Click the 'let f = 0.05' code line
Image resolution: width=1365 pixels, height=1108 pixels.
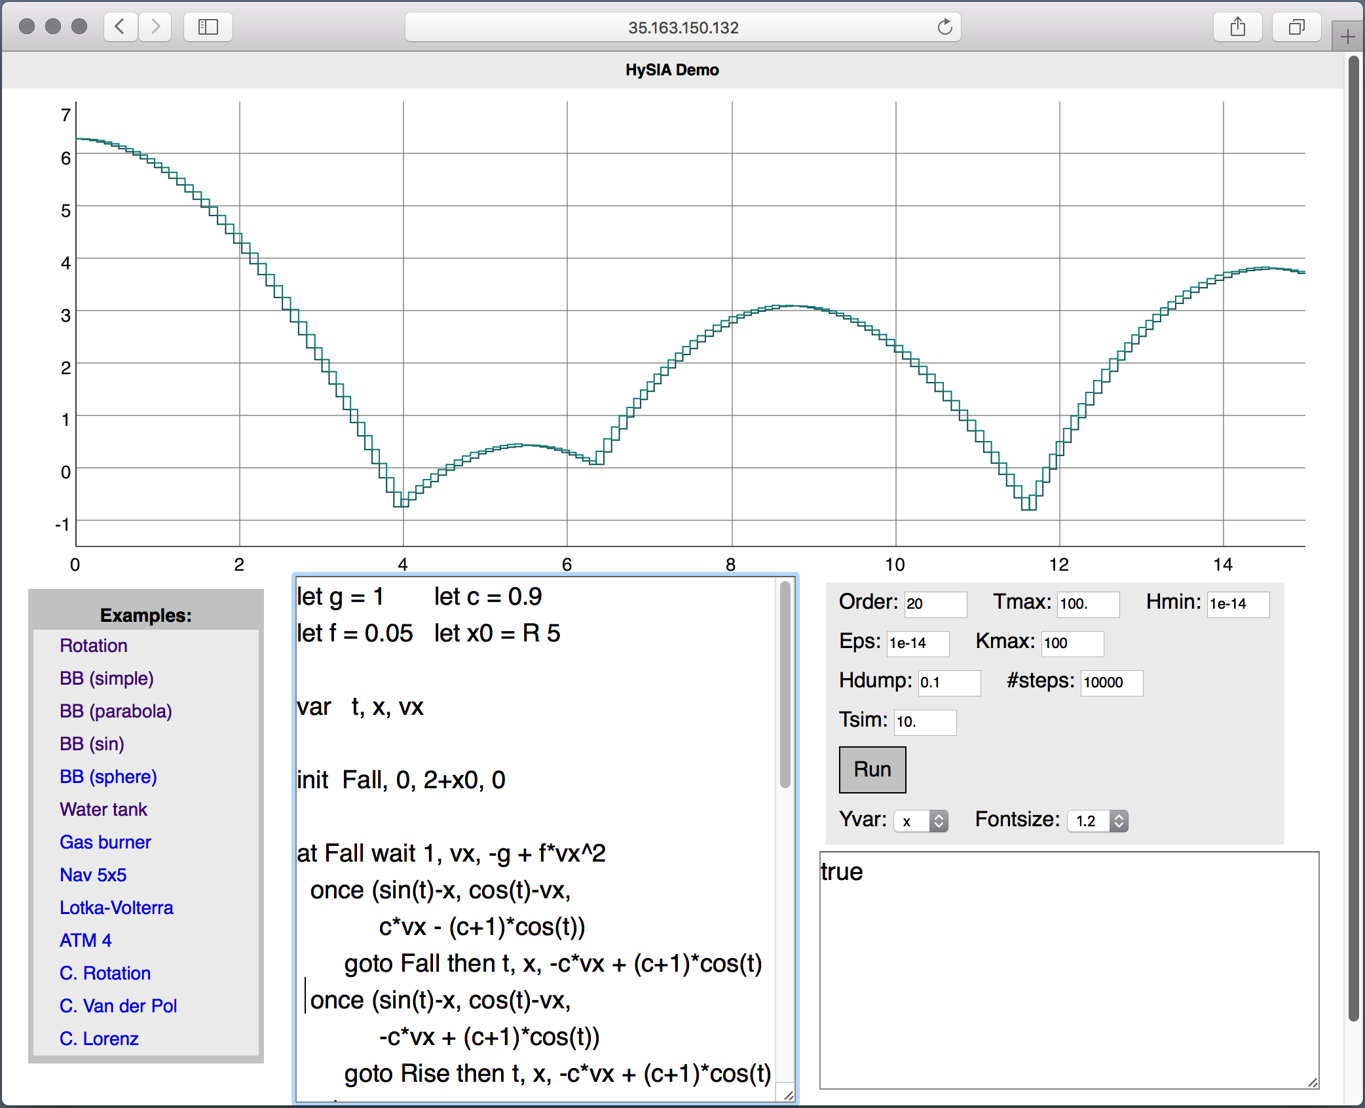[x=355, y=634]
